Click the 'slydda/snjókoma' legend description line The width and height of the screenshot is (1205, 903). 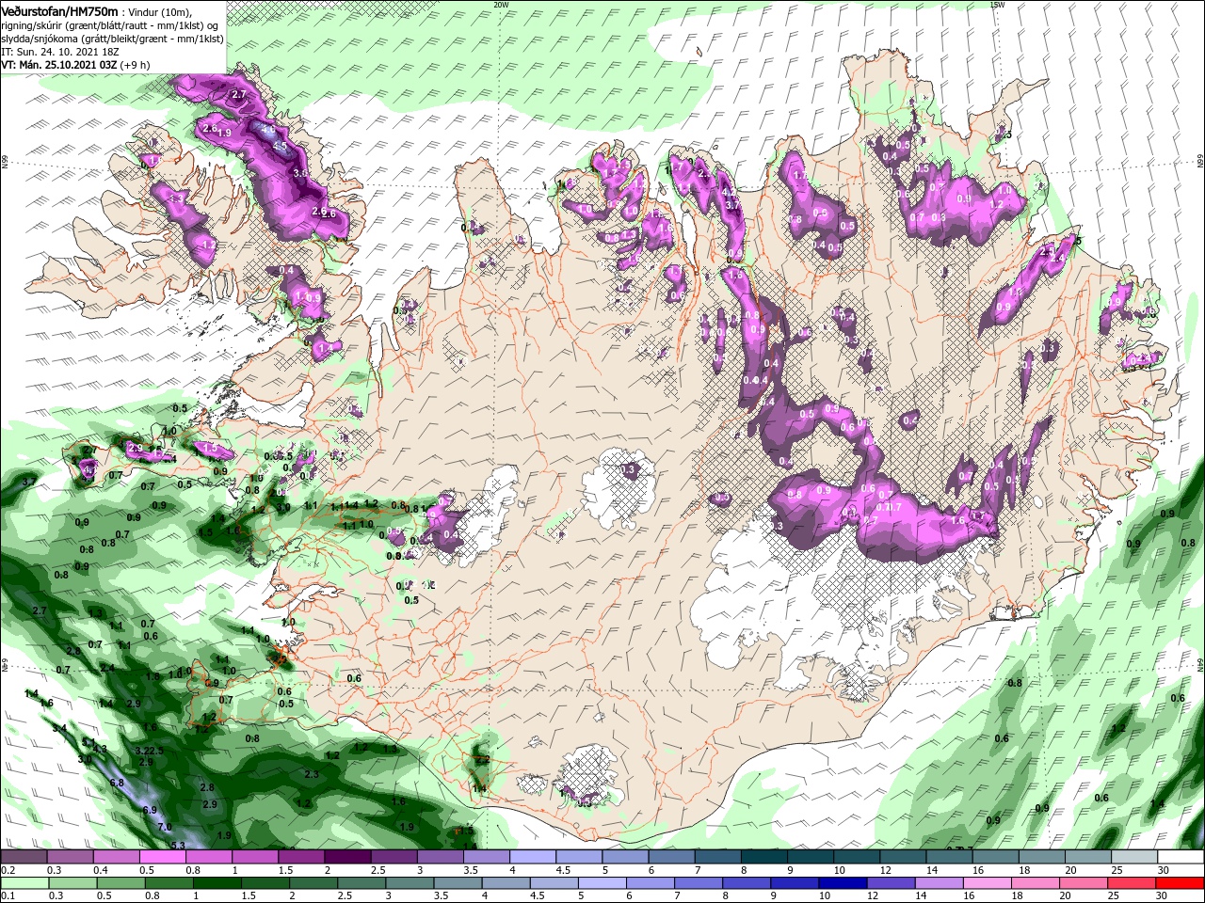pos(112,39)
